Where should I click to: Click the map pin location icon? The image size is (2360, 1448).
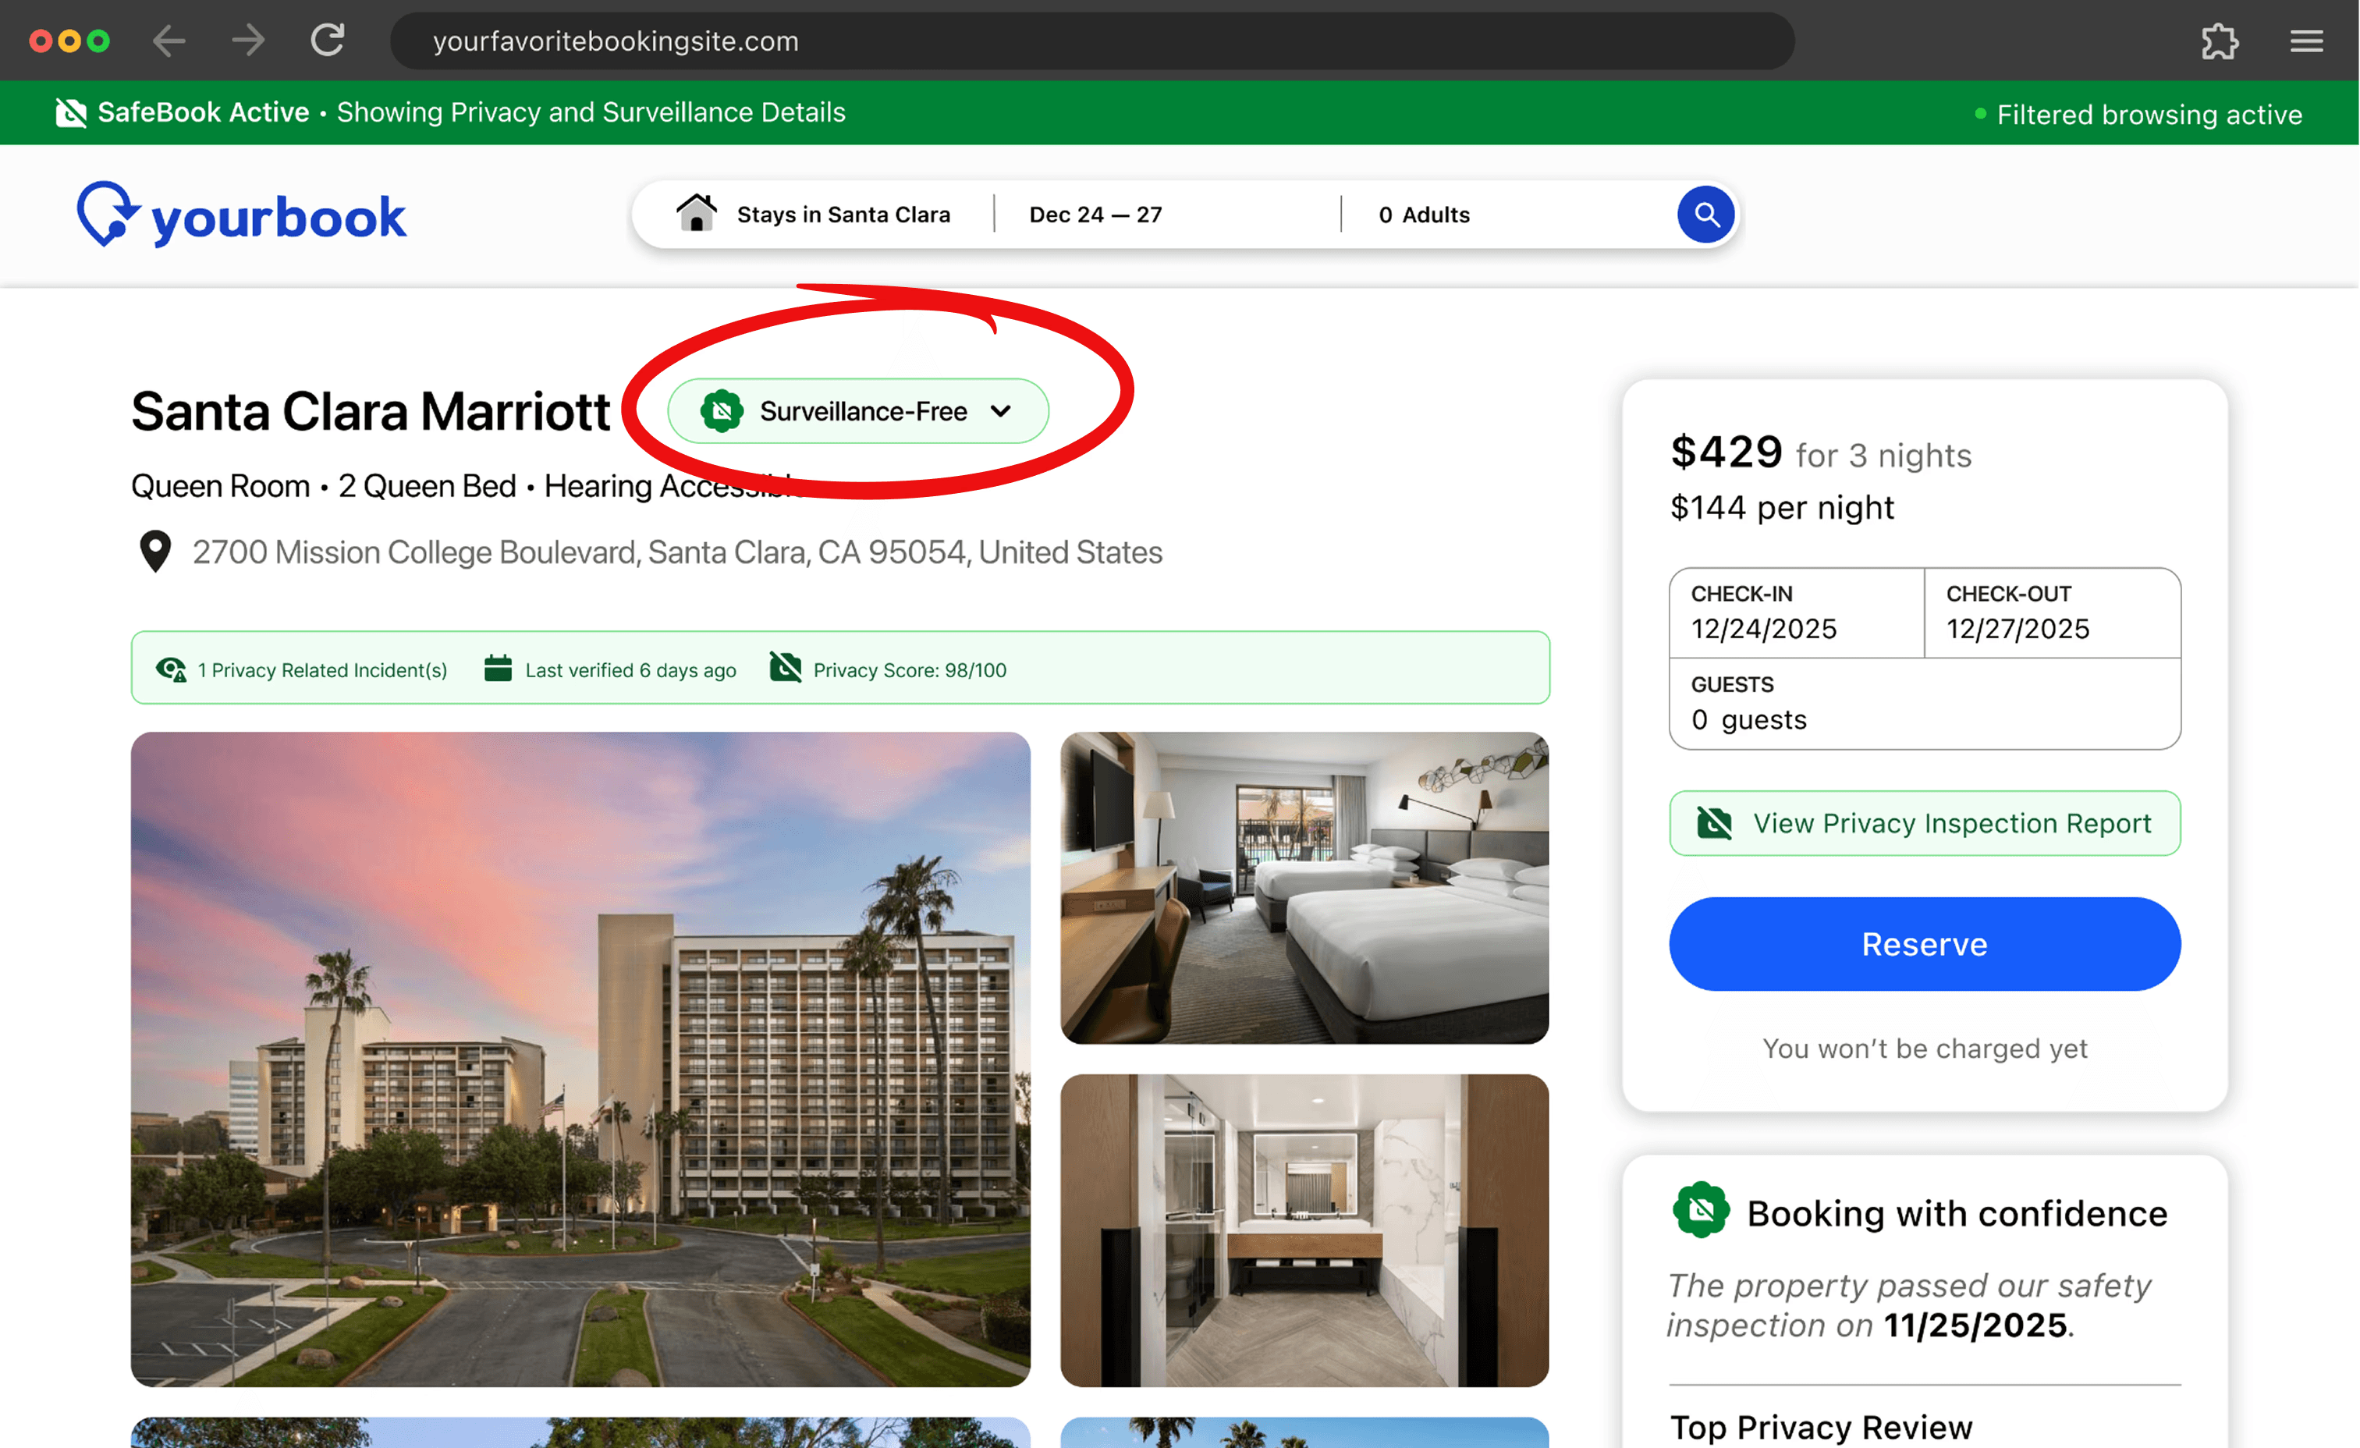155,552
